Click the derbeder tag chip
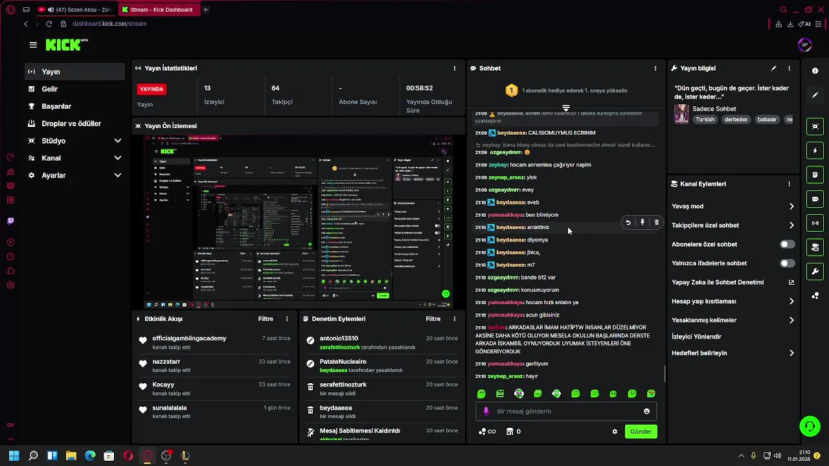This screenshot has height=466, width=829. 736,119
